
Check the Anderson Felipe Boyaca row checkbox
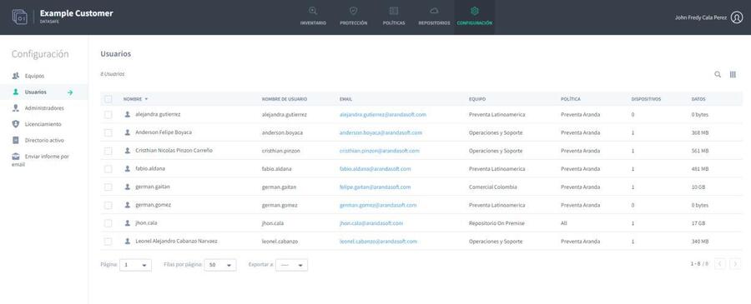tap(108, 133)
